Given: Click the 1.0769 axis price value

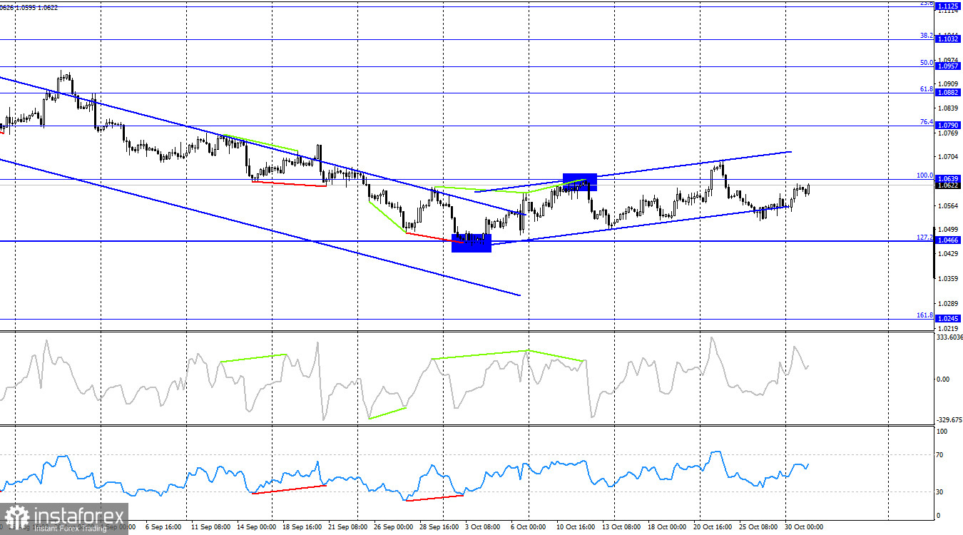Looking at the screenshot, I should click(x=948, y=133).
